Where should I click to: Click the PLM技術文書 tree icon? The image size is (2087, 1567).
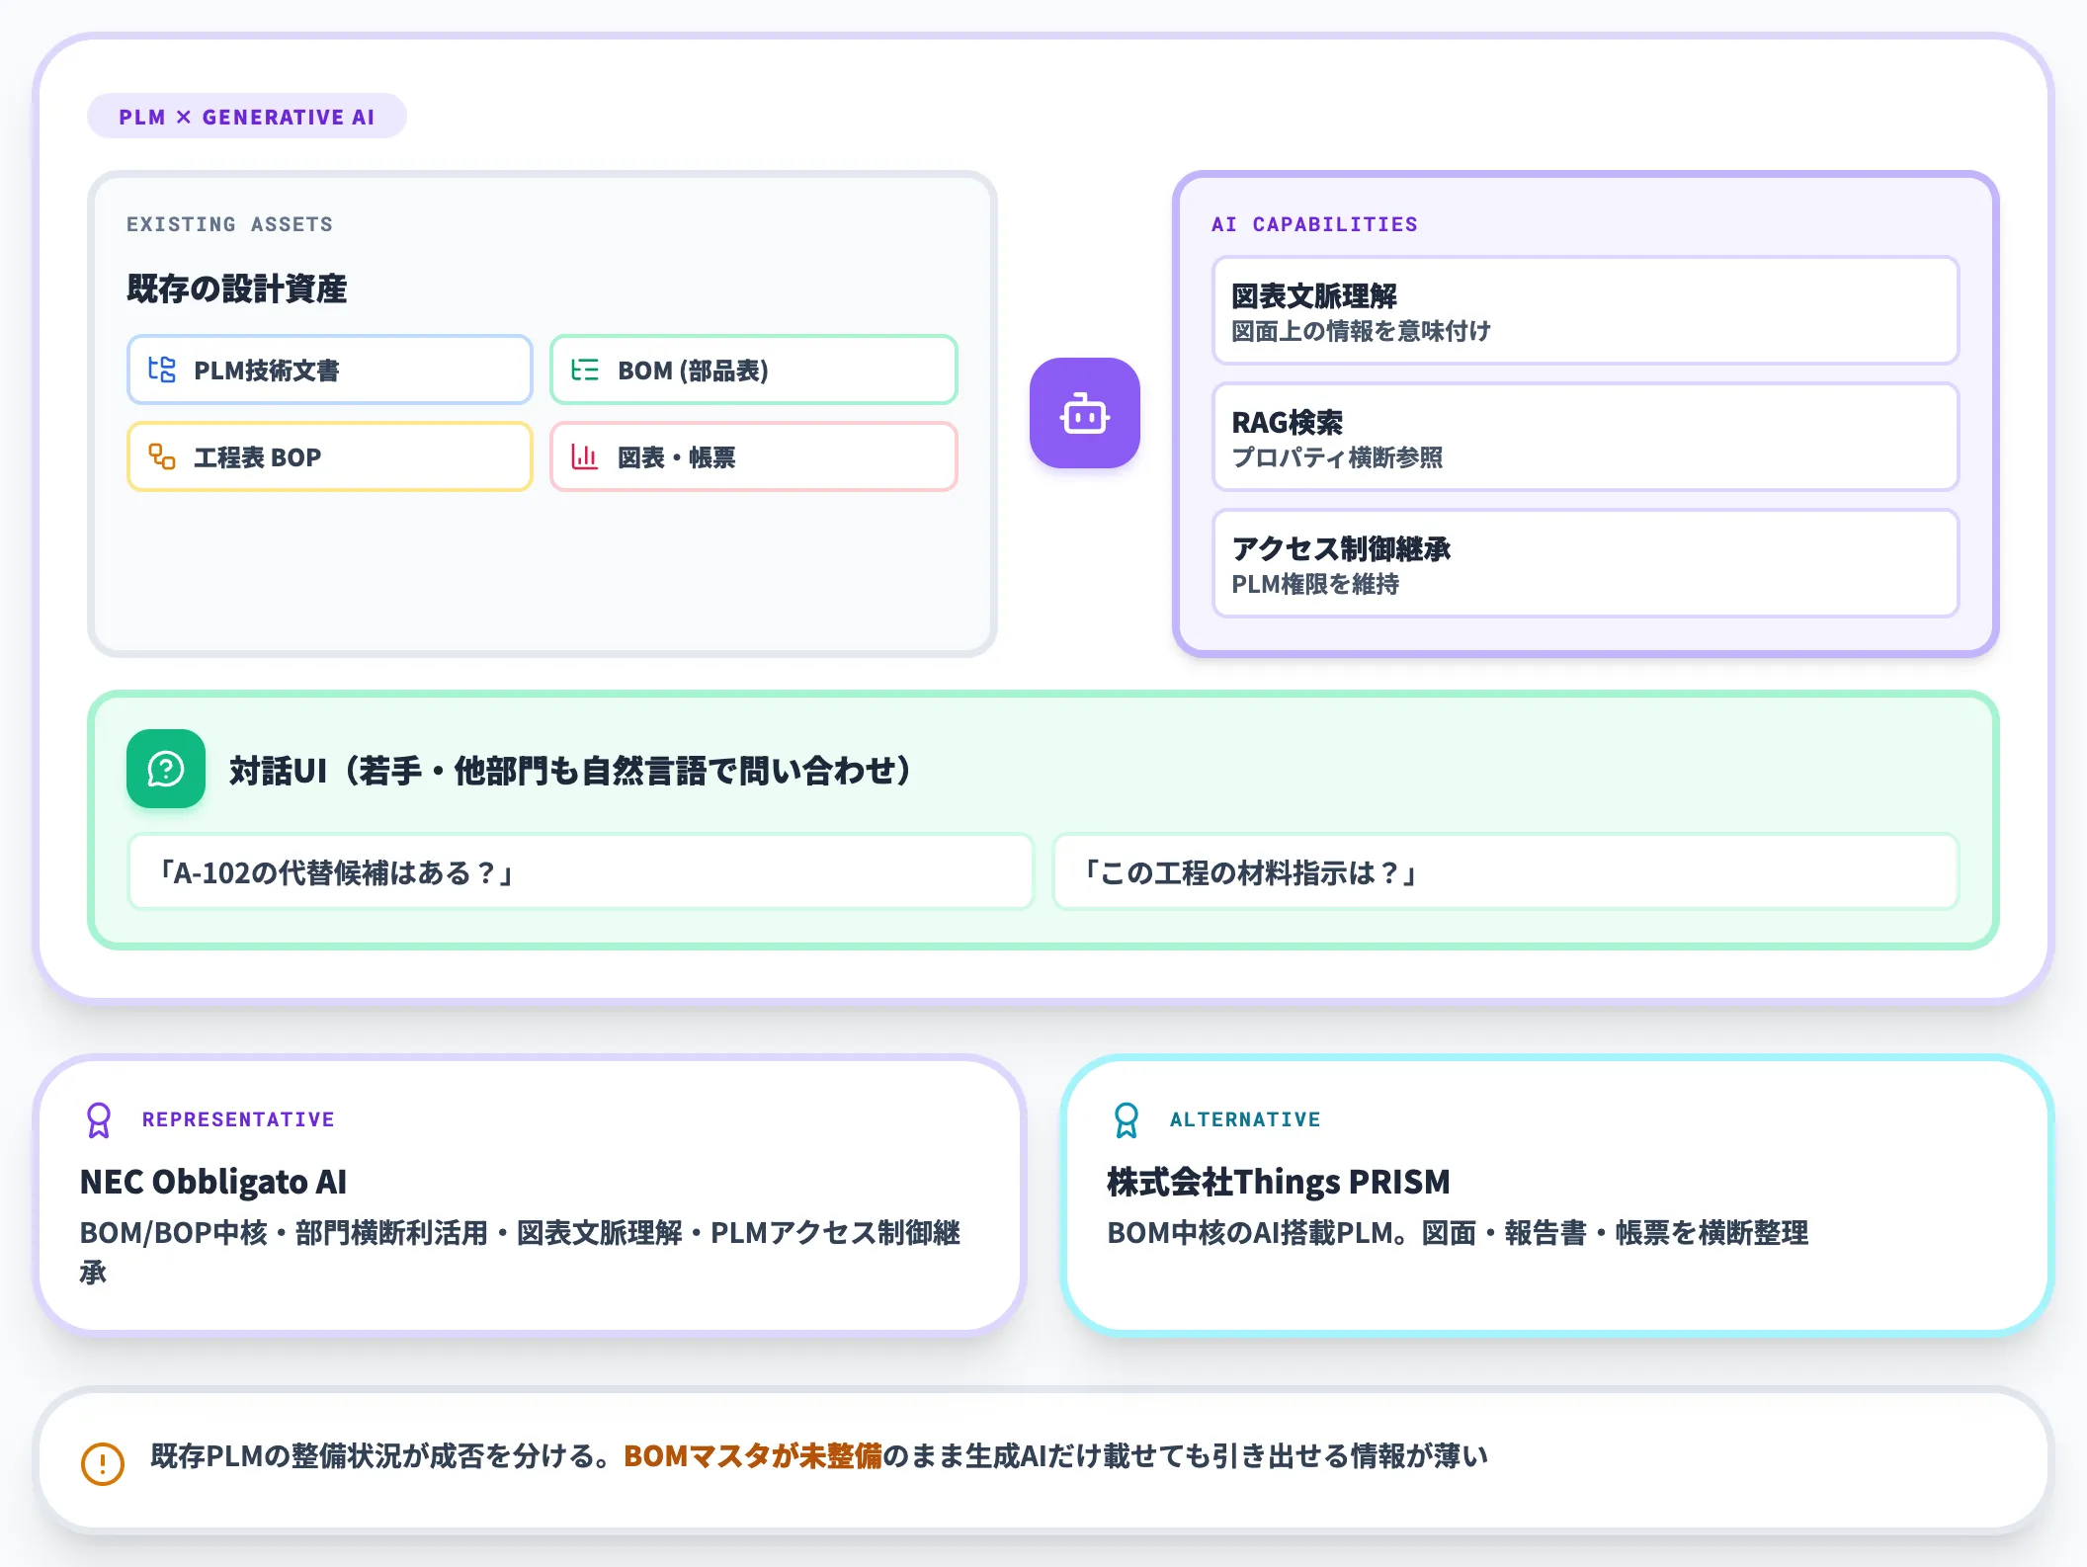[x=162, y=370]
